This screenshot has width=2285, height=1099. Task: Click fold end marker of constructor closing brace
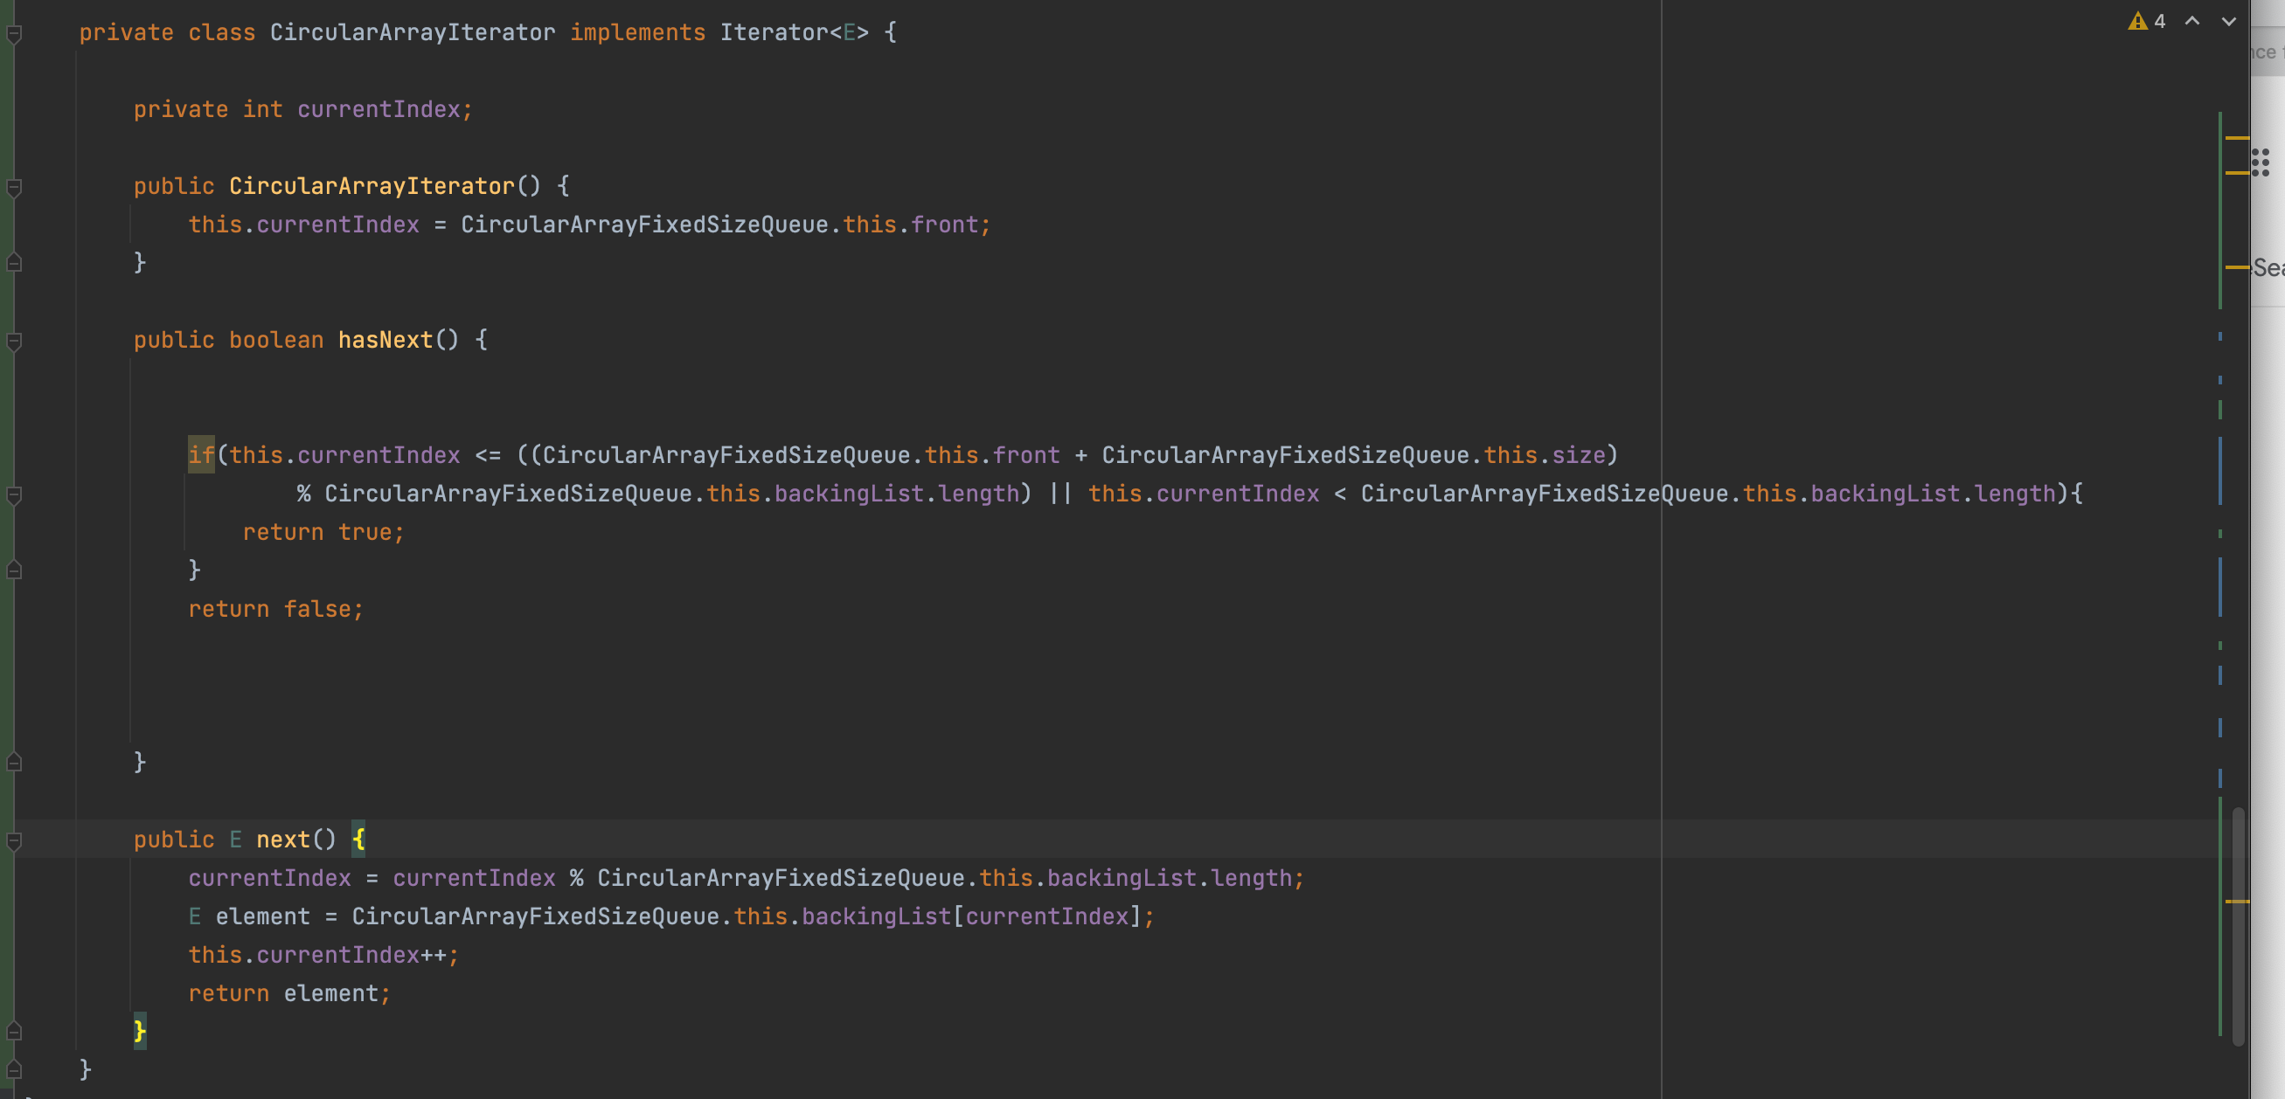coord(14,262)
